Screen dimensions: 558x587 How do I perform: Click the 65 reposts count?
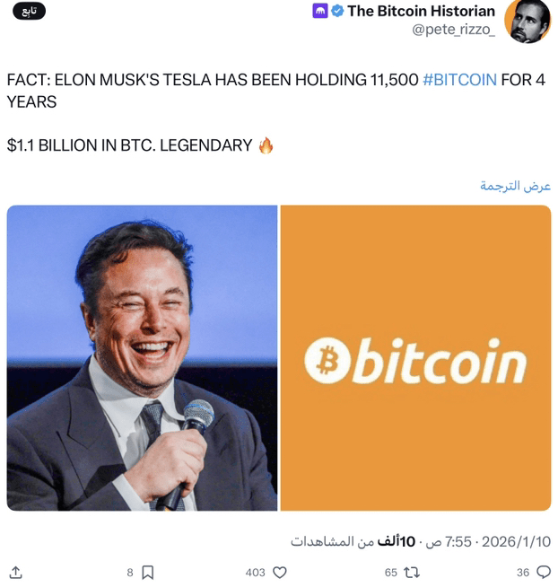pos(391,573)
